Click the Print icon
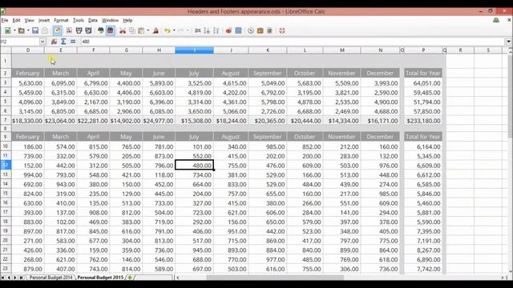 (79, 30)
